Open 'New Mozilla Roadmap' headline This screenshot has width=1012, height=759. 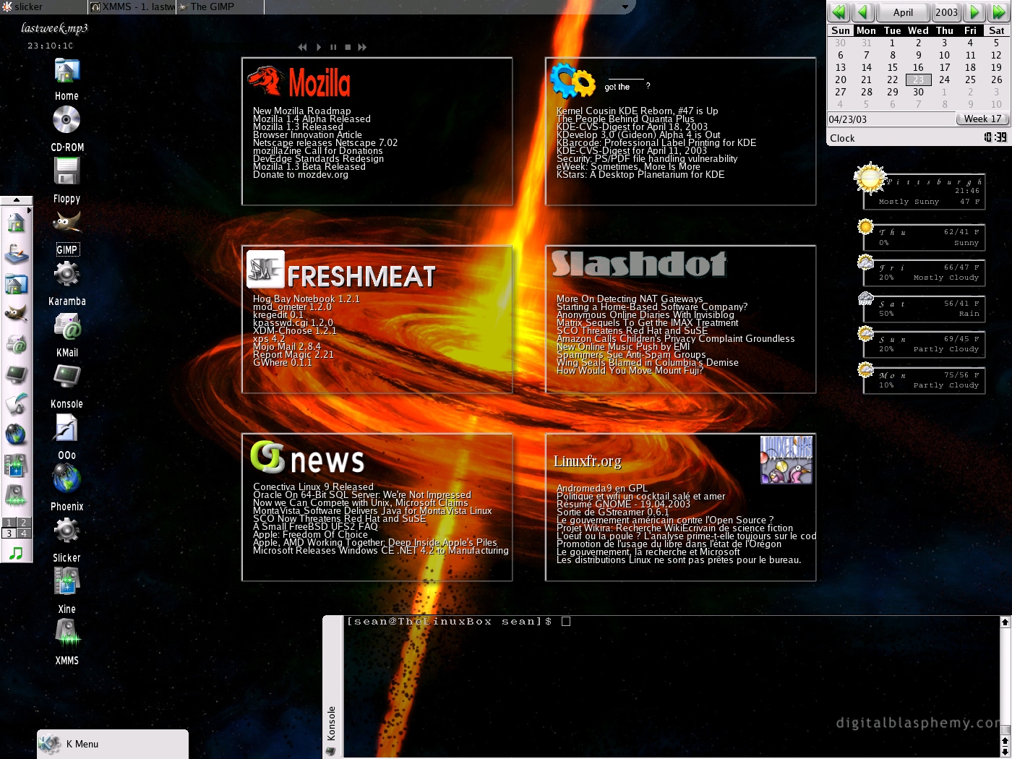coord(301,111)
